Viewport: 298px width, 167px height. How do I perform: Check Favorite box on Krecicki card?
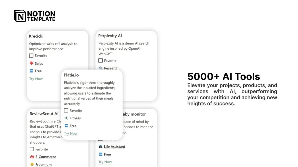[31, 56]
